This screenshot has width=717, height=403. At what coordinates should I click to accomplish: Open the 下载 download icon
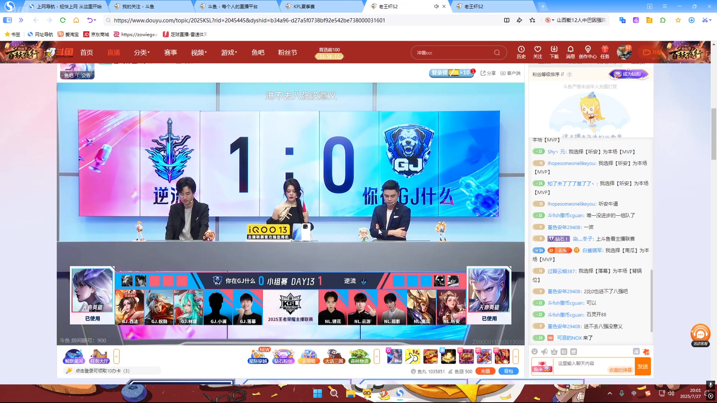click(x=554, y=52)
